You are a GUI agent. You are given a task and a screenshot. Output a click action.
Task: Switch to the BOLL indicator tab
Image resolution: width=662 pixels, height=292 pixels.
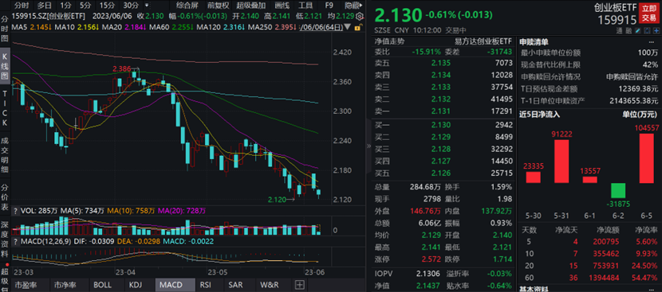tap(102, 285)
